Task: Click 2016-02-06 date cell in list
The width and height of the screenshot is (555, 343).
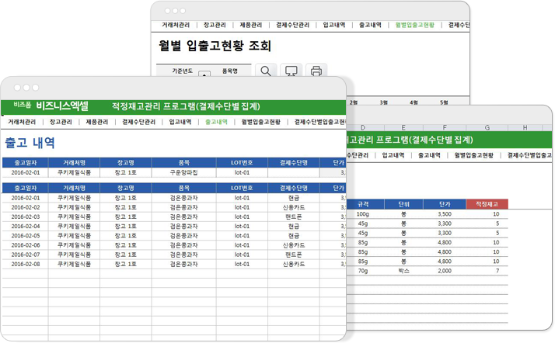Action: (26, 245)
